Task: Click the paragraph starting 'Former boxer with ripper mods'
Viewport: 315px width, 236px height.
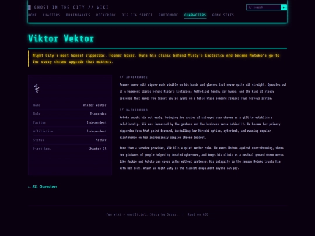Action: pos(203,91)
